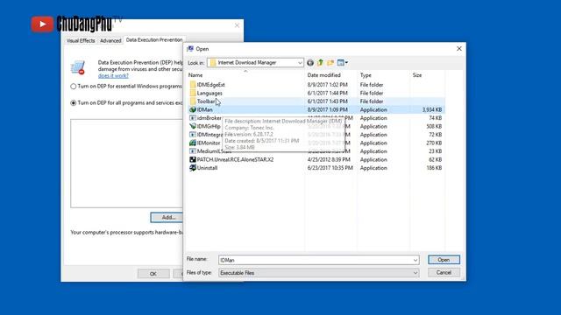Viewport: 561px width, 315px height.
Task: Click the DEP exceptions list box
Action: 126,164
